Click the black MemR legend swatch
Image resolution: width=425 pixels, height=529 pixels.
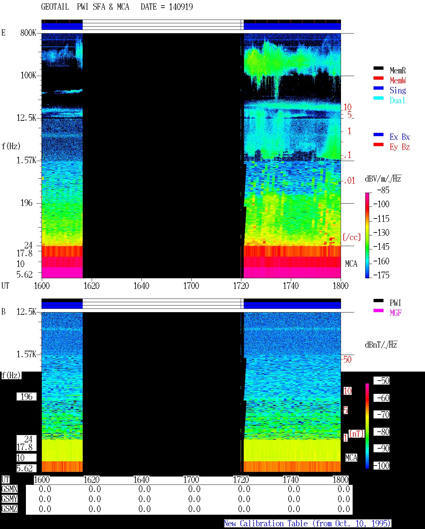379,68
